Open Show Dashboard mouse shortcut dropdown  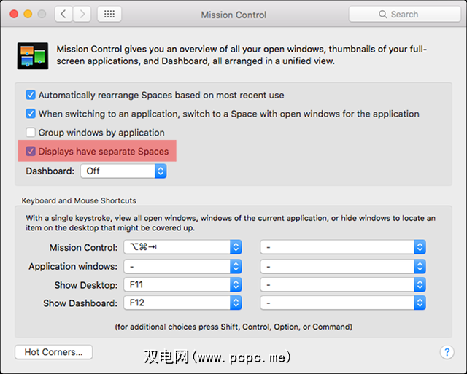pos(343,303)
